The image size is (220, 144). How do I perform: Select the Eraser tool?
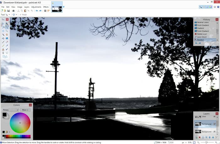pyautogui.click(x=7, y=42)
